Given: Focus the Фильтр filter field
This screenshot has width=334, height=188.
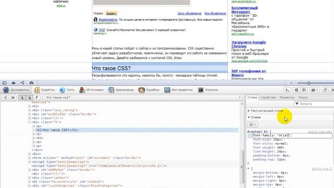Looking at the screenshot, I should pos(314,104).
